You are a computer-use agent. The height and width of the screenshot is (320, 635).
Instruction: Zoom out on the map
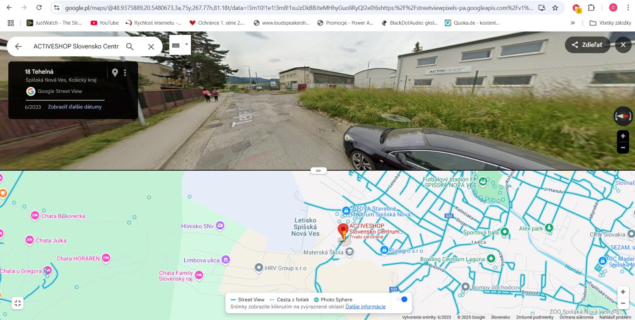pyautogui.click(x=623, y=303)
